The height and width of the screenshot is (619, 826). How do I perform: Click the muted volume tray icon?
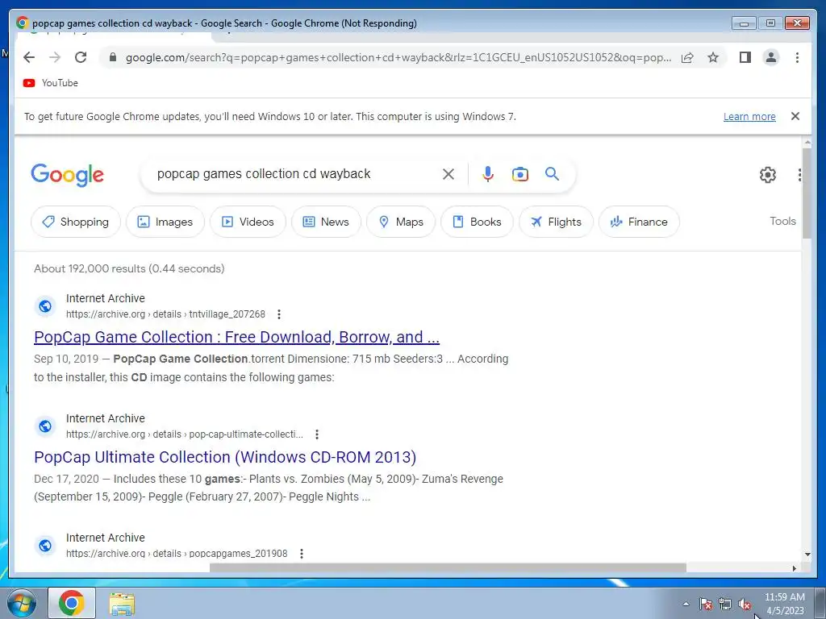(x=745, y=604)
